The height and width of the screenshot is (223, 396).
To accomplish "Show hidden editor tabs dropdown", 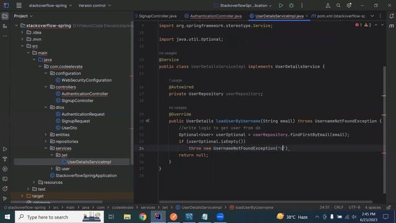I will (x=372, y=16).
